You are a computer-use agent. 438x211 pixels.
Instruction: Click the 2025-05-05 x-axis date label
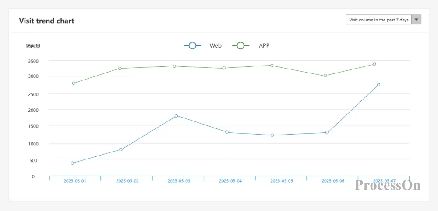pos(282,181)
